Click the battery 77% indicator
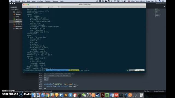The height and width of the screenshot is (98, 175). 124,1
